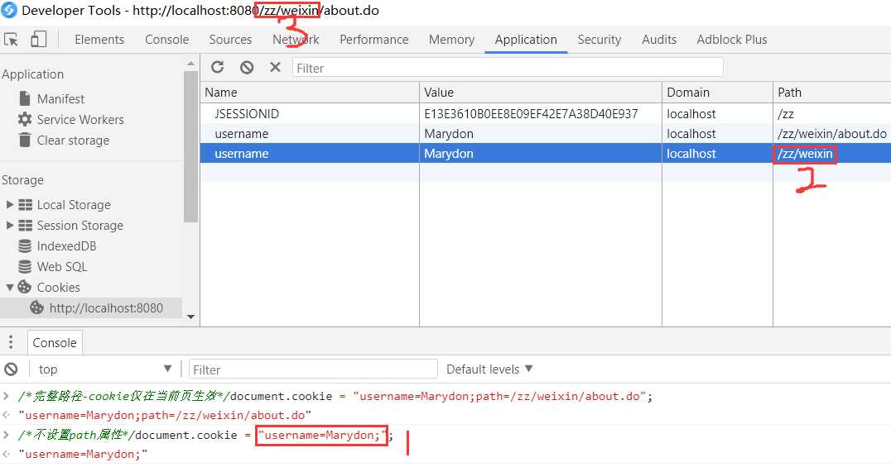Open the Adblock Plus tab
891x467 pixels.
coord(732,39)
